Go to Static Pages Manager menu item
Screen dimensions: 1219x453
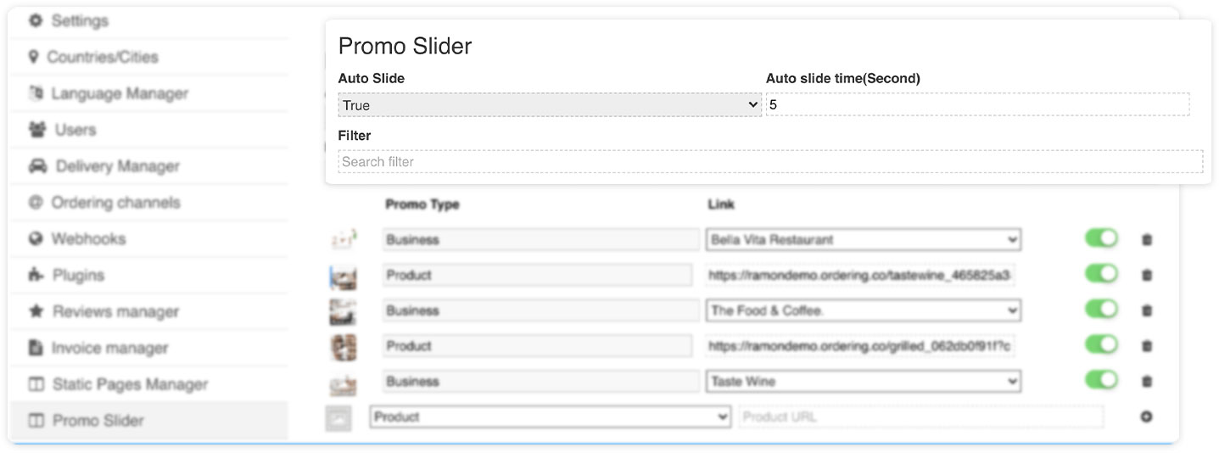click(x=130, y=384)
